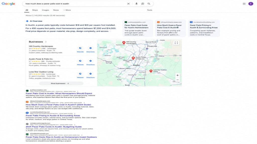This screenshot has width=257, height=144.
Task: Click Website icon for Hill Country Hardscapes
Action: (80, 48)
